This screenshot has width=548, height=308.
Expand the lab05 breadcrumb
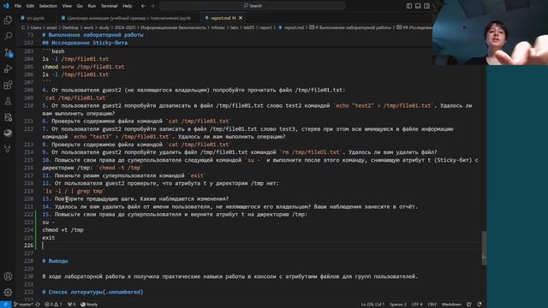(x=249, y=27)
